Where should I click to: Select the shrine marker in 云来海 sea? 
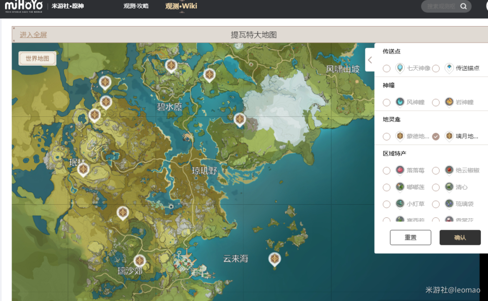pos(275,259)
